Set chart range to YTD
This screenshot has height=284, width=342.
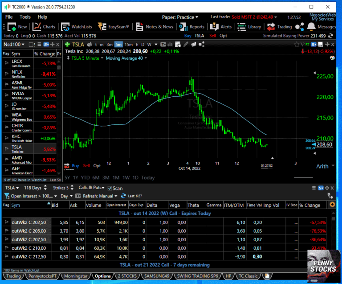coord(85,177)
